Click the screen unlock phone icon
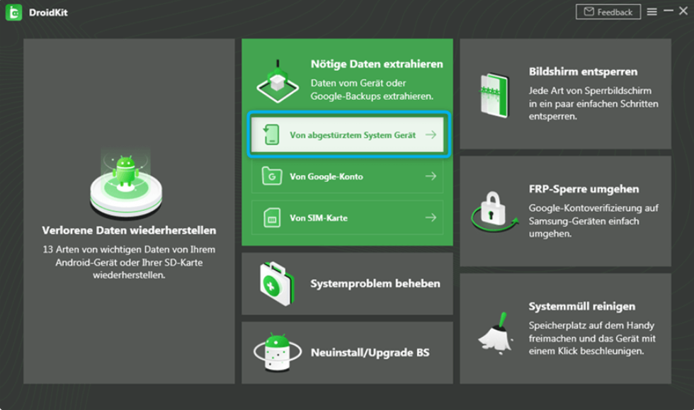The width and height of the screenshot is (694, 410). pyautogui.click(x=495, y=95)
